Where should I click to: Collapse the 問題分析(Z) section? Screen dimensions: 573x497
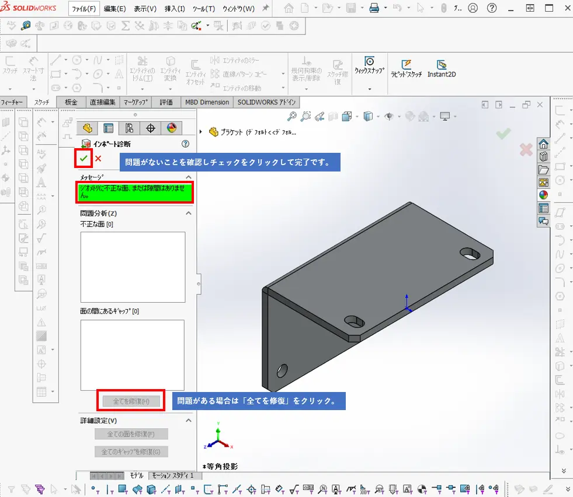(188, 213)
